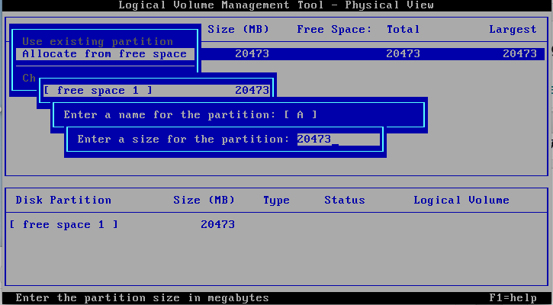This screenshot has width=553, height=305.
Task: Click the "Logical Volume" column header
Action: coord(461,201)
